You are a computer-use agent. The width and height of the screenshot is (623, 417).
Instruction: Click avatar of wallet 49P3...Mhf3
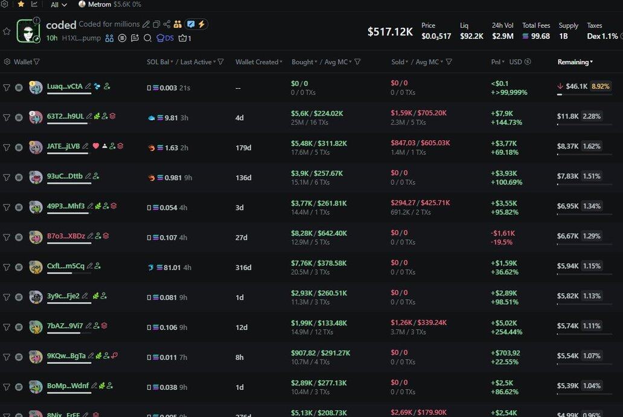(x=36, y=207)
